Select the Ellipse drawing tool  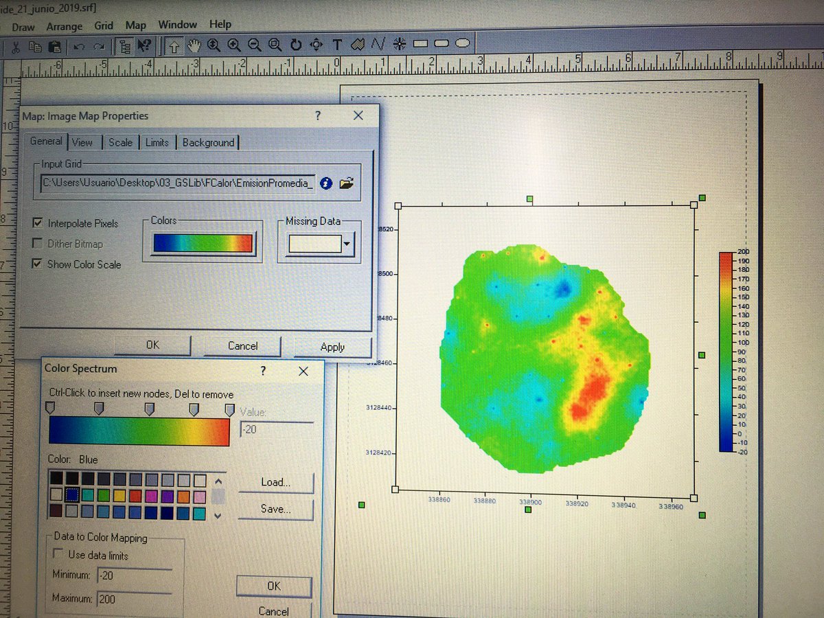click(462, 45)
